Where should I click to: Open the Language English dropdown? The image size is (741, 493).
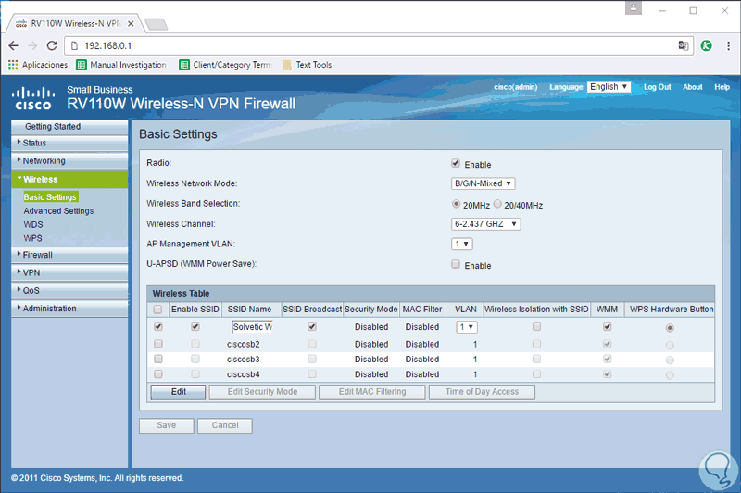click(x=609, y=87)
